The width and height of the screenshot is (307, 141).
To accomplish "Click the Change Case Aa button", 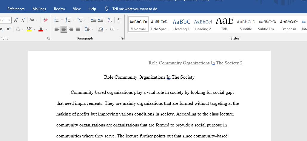I will click(x=32, y=20).
